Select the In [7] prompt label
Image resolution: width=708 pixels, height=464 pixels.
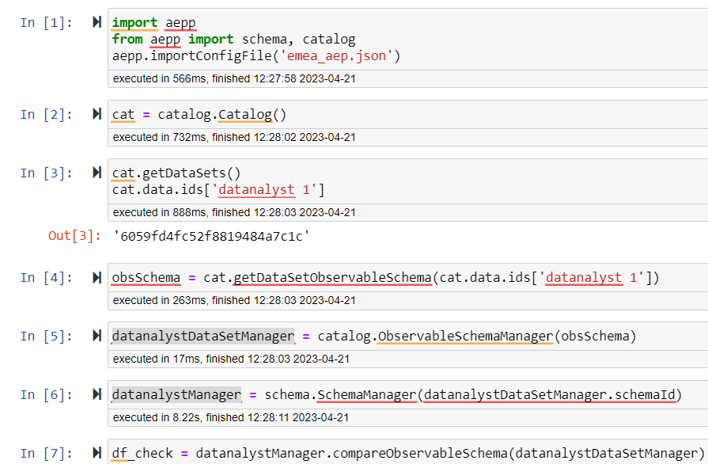click(x=46, y=454)
